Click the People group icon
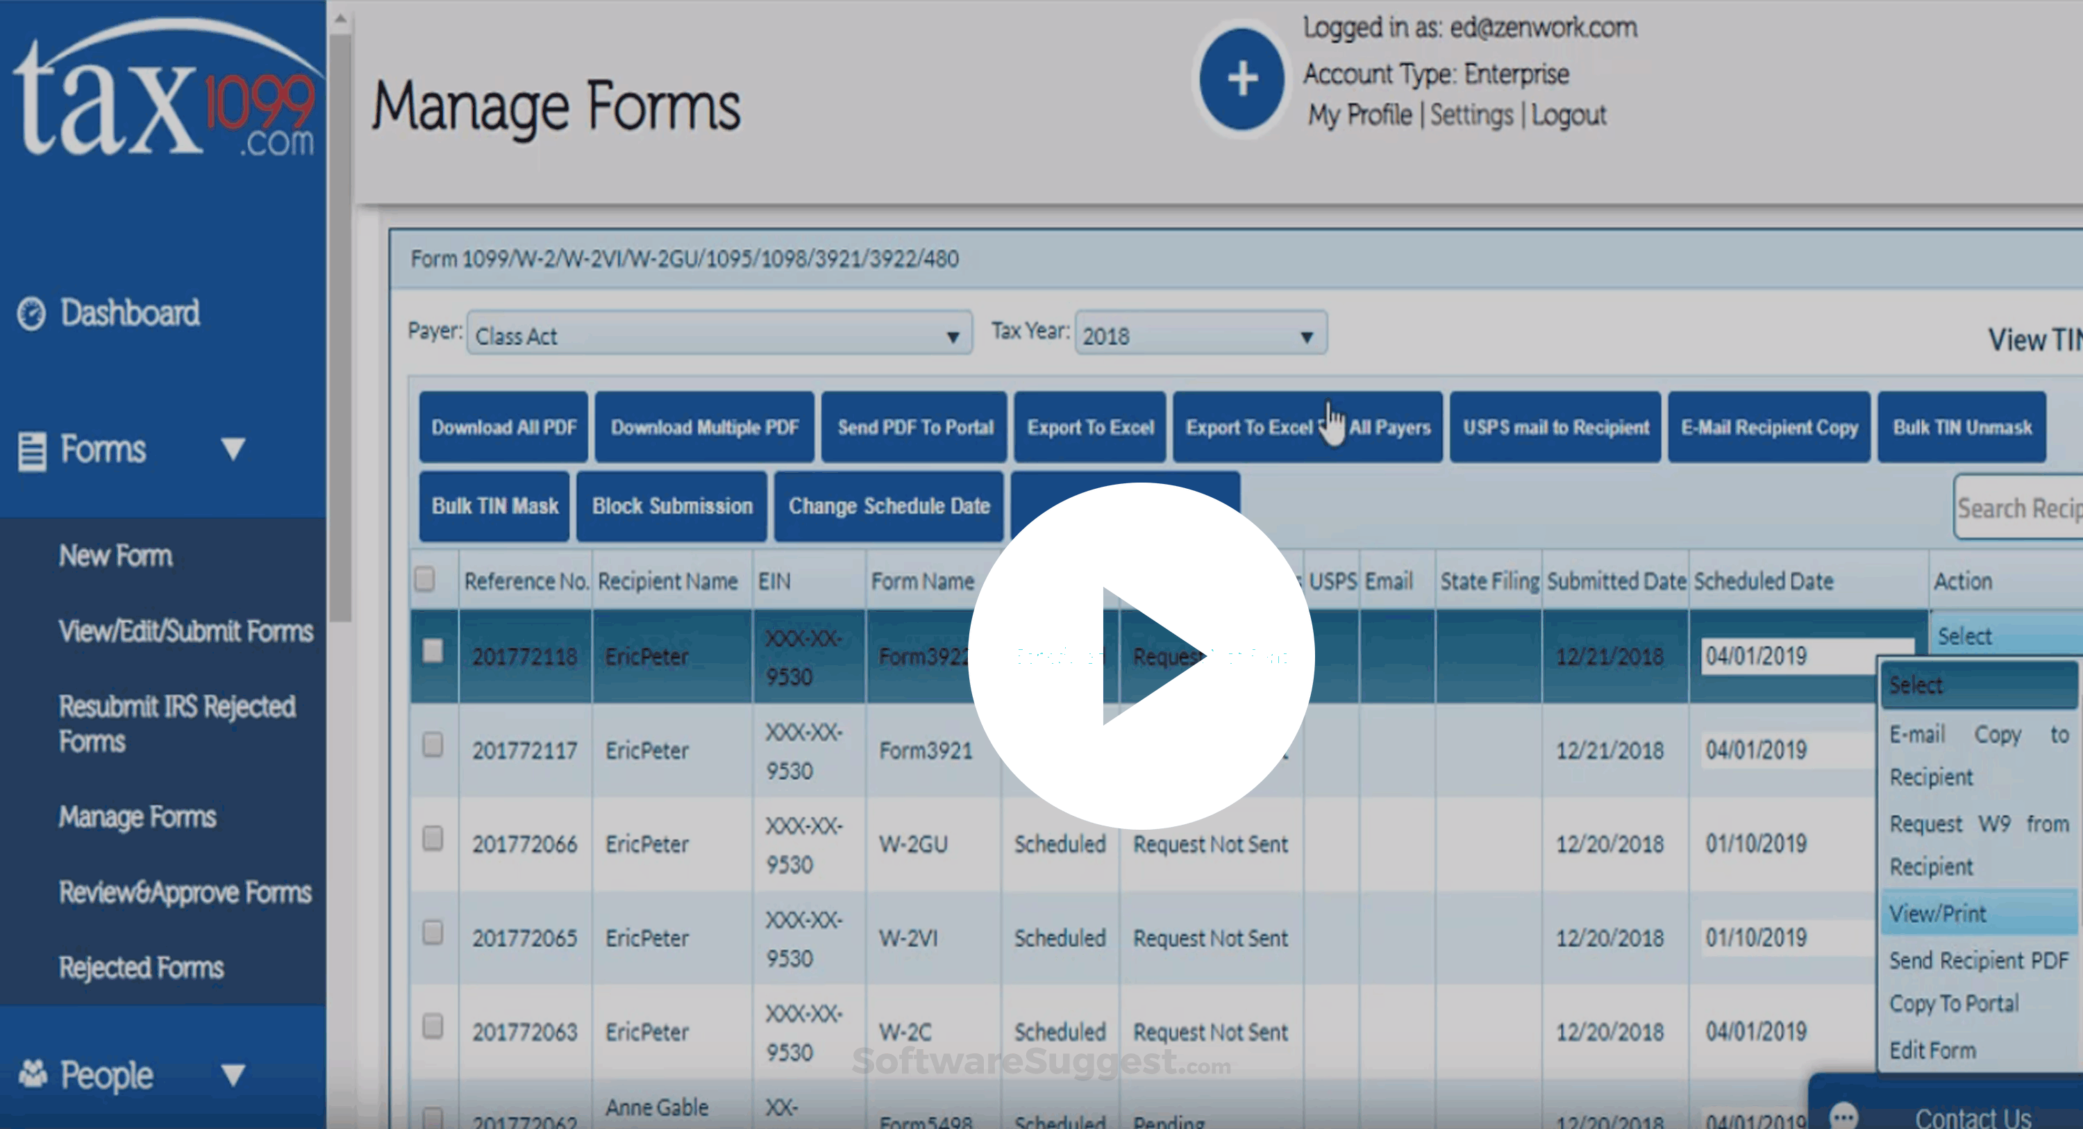The height and width of the screenshot is (1129, 2083). pos(33,1073)
